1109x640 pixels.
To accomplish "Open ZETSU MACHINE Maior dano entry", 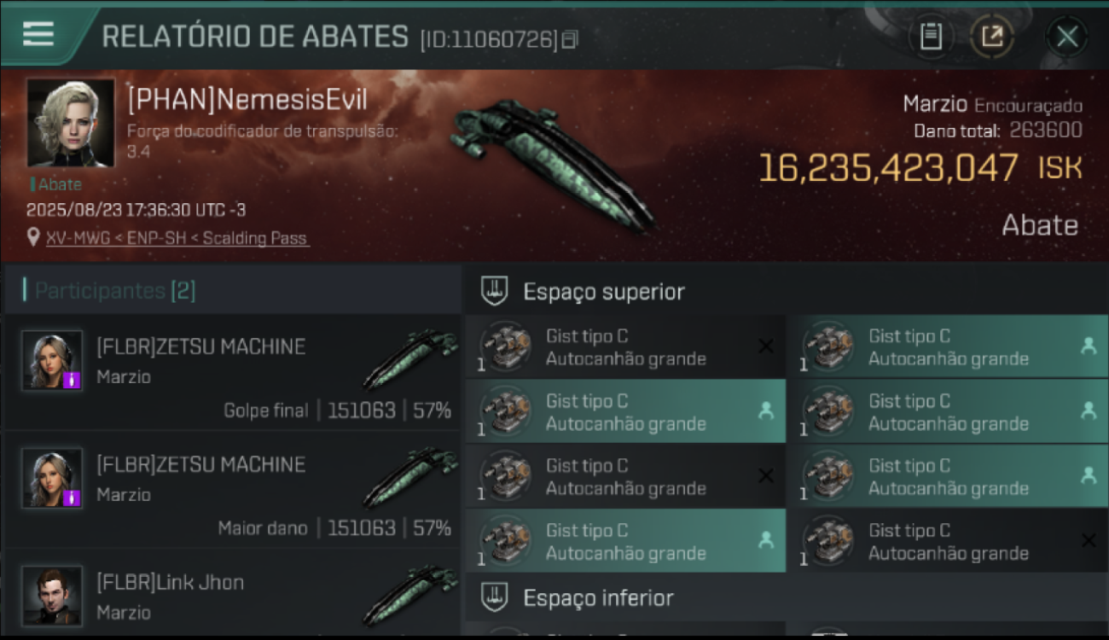I will [232, 490].
